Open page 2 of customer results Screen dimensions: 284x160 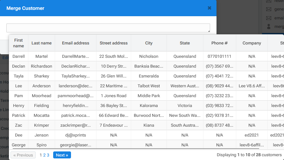(x=44, y=155)
